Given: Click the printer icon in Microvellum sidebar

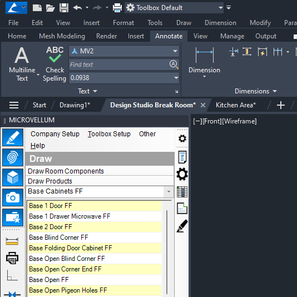Looking at the screenshot, I should point(12,258).
